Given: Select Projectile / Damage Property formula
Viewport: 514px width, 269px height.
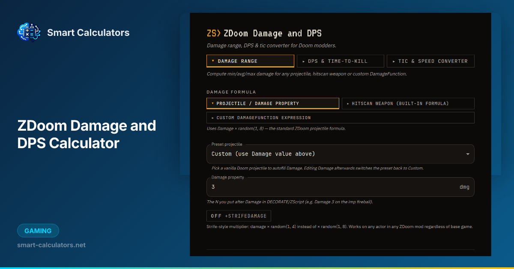Looking at the screenshot, I should click(x=273, y=103).
